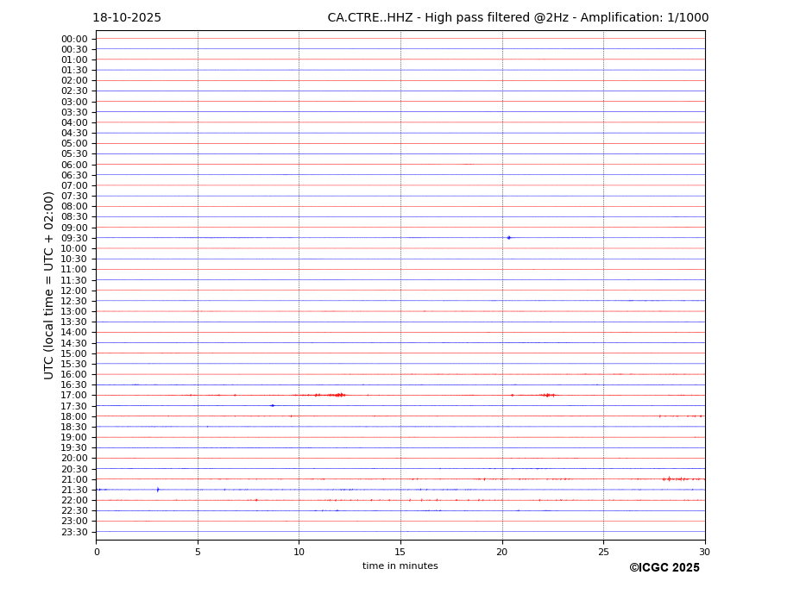Screen dimensions: 800x600
Task: Click the 15 tick on the minutes axis
Action: point(400,552)
